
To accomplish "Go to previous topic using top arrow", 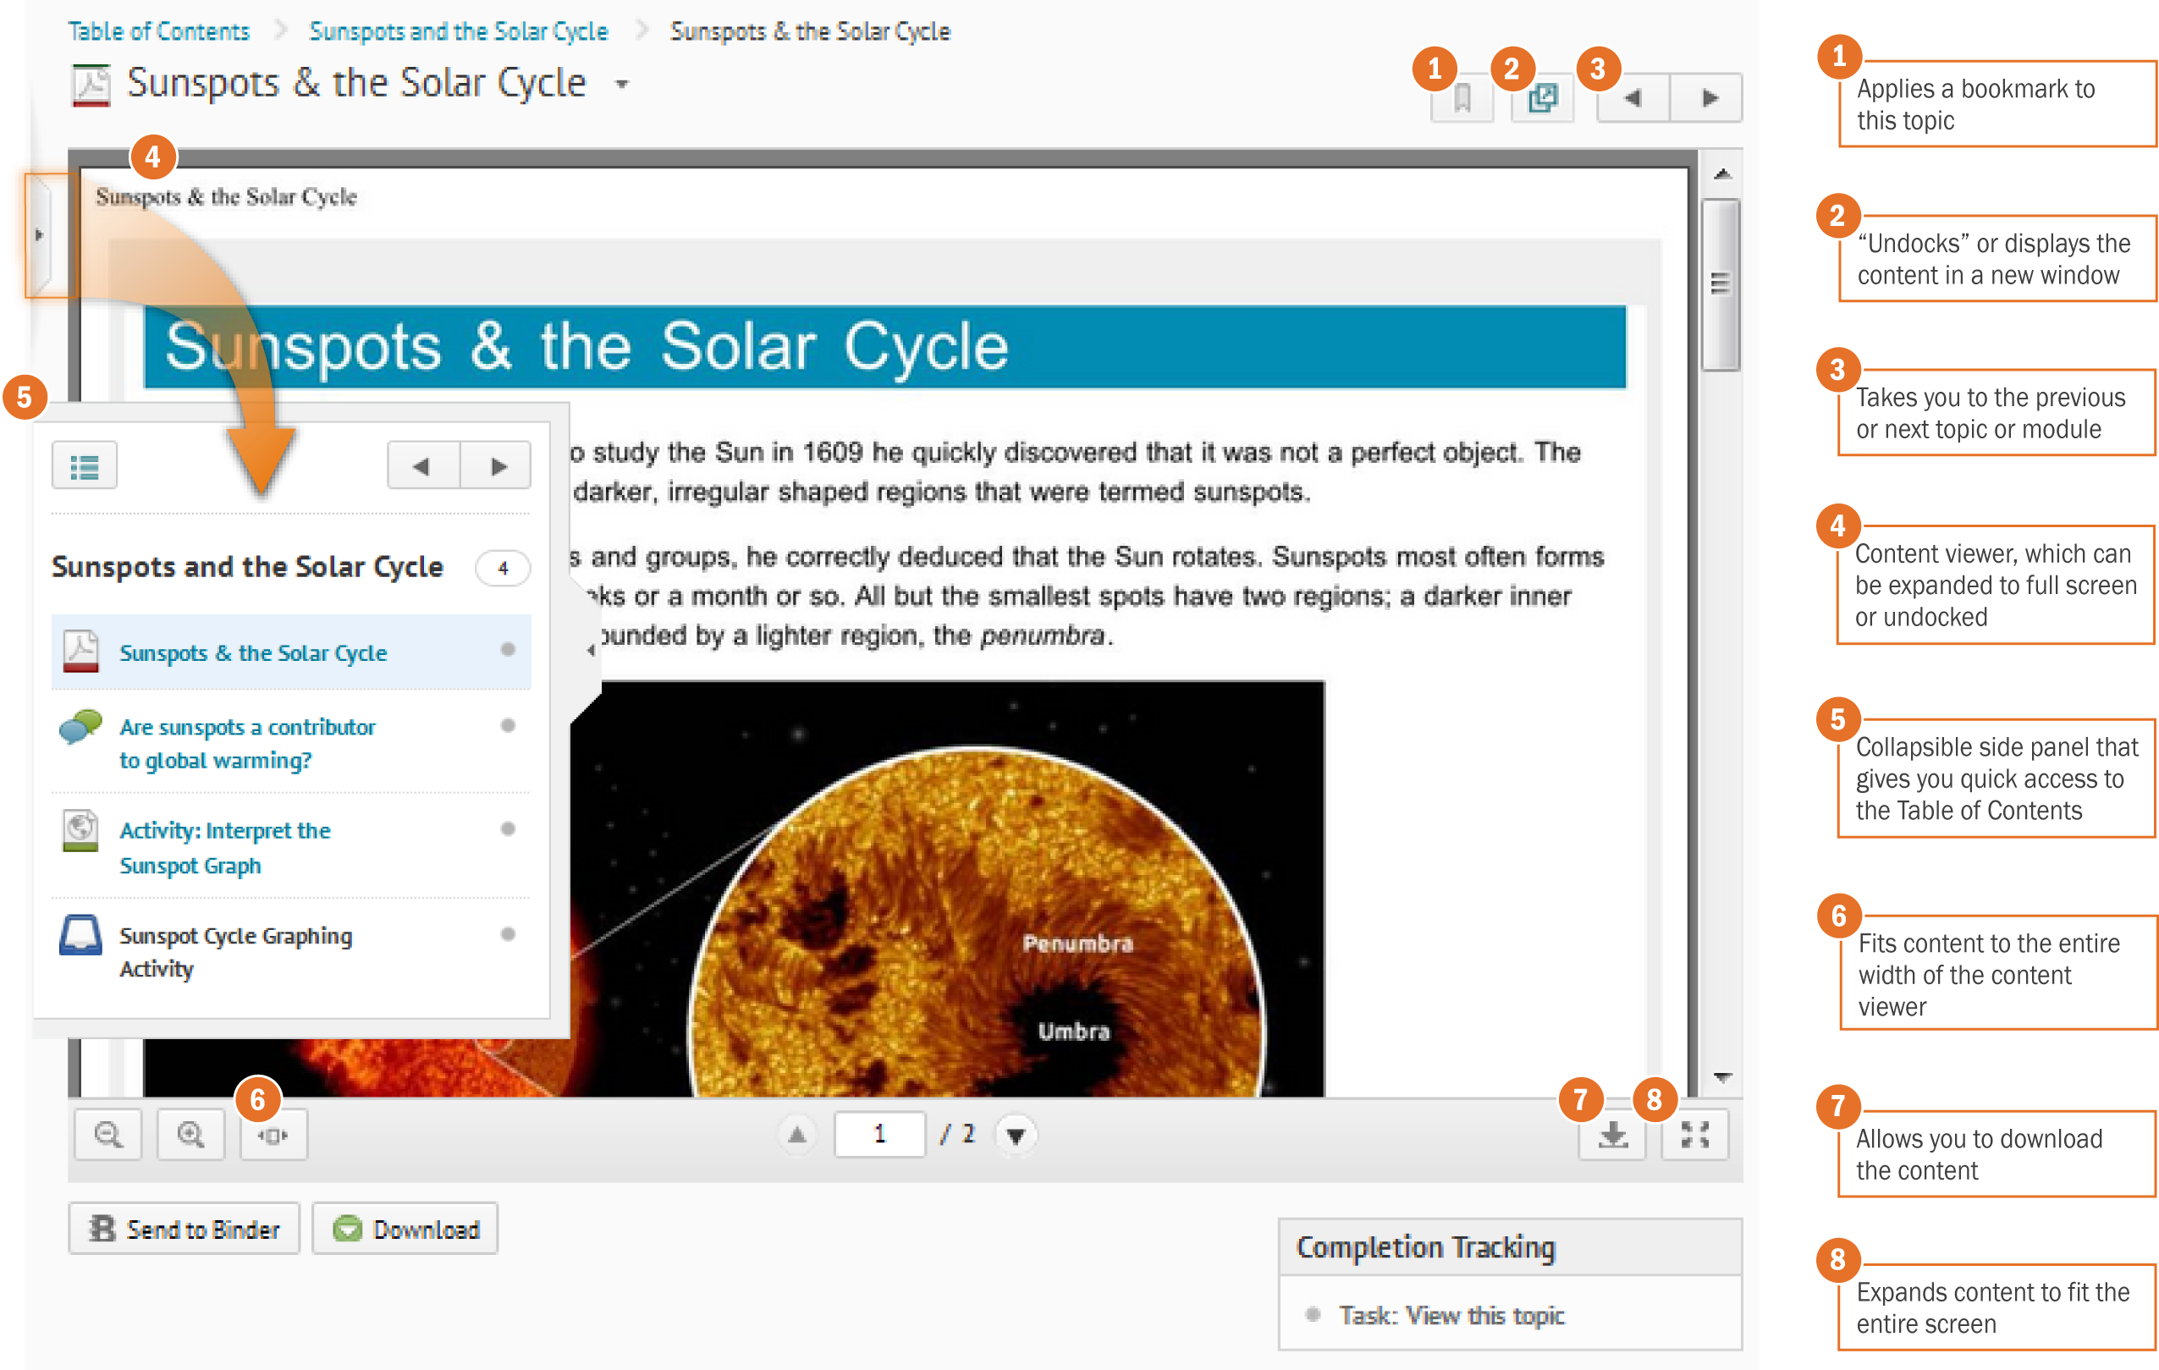I will 1633,97.
